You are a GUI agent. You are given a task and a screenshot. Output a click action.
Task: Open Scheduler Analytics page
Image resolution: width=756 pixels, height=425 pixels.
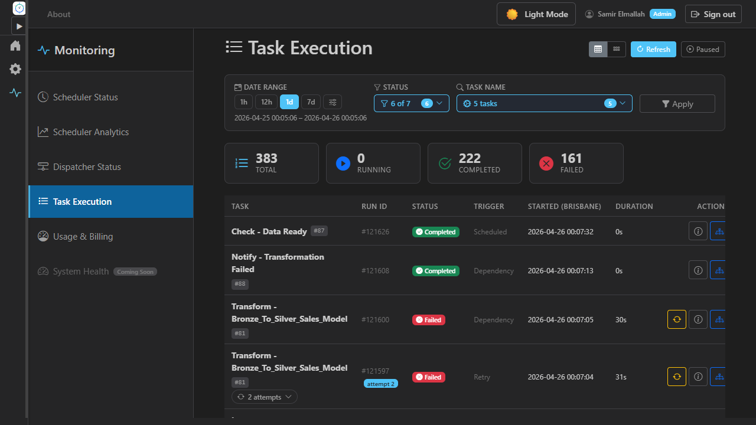click(x=111, y=132)
